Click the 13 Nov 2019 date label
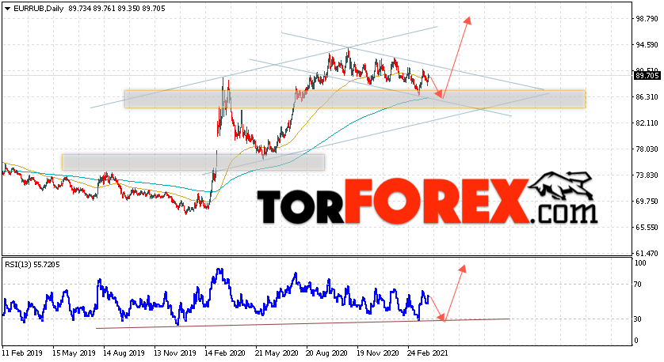Image resolution: width=664 pixels, height=362 pixels. pyautogui.click(x=175, y=353)
